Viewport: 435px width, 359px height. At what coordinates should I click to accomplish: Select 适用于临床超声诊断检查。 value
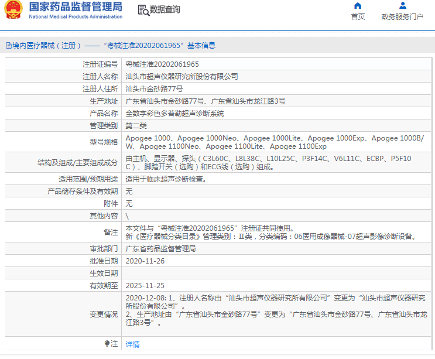(166, 179)
